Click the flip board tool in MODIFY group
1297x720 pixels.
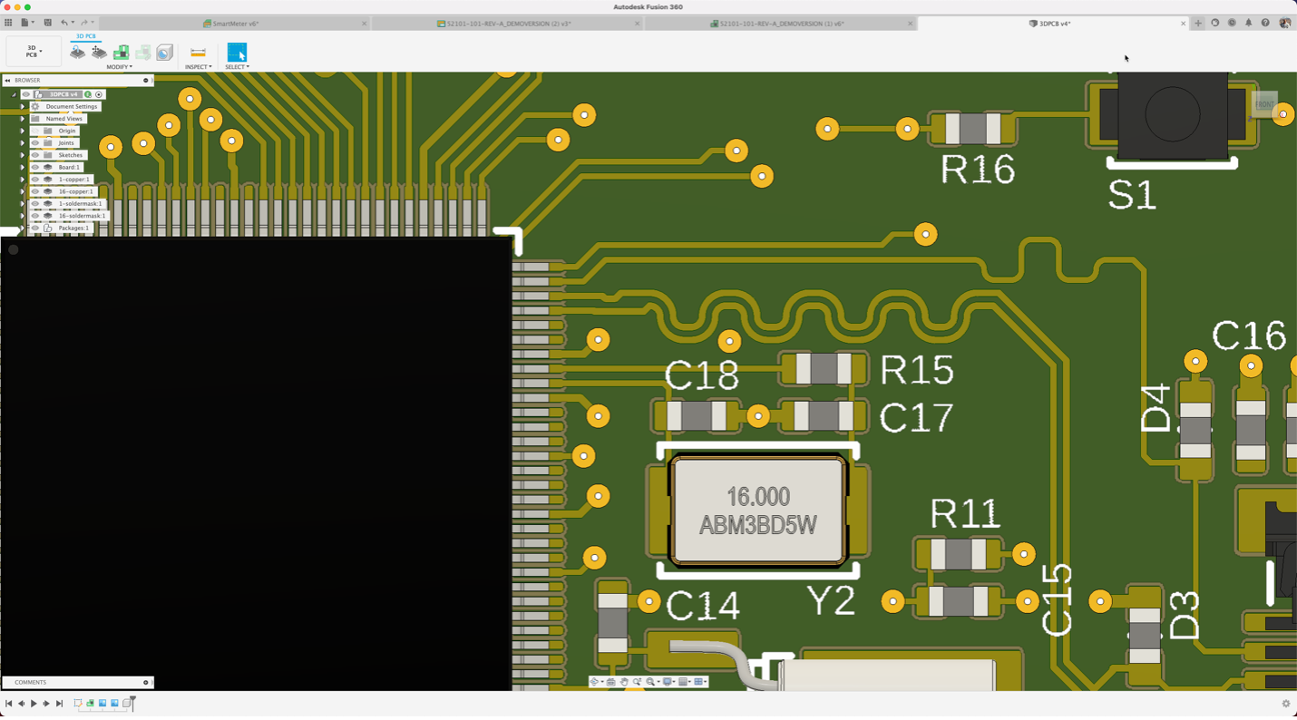coord(78,53)
